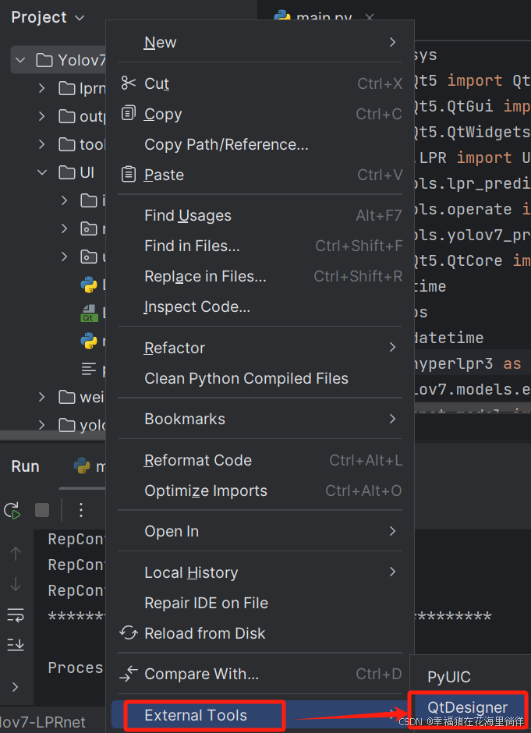Screen dimensions: 531x733
Task: Rerun the program in the Run panel
Action: click(x=12, y=510)
